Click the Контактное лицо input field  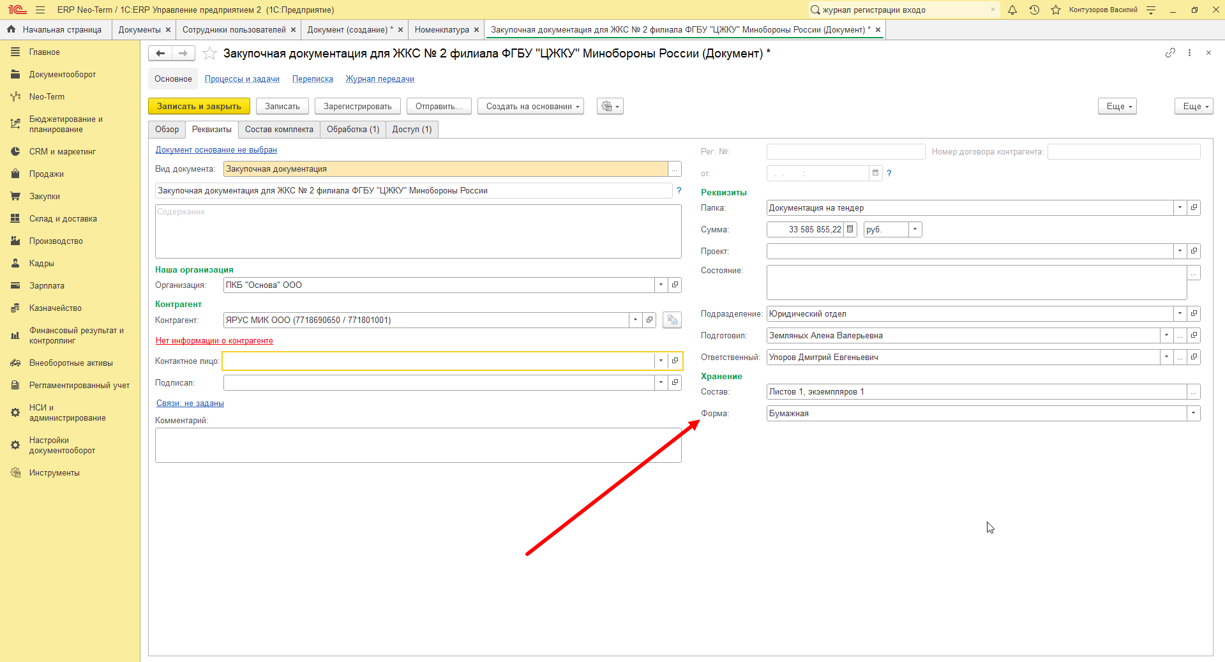439,361
